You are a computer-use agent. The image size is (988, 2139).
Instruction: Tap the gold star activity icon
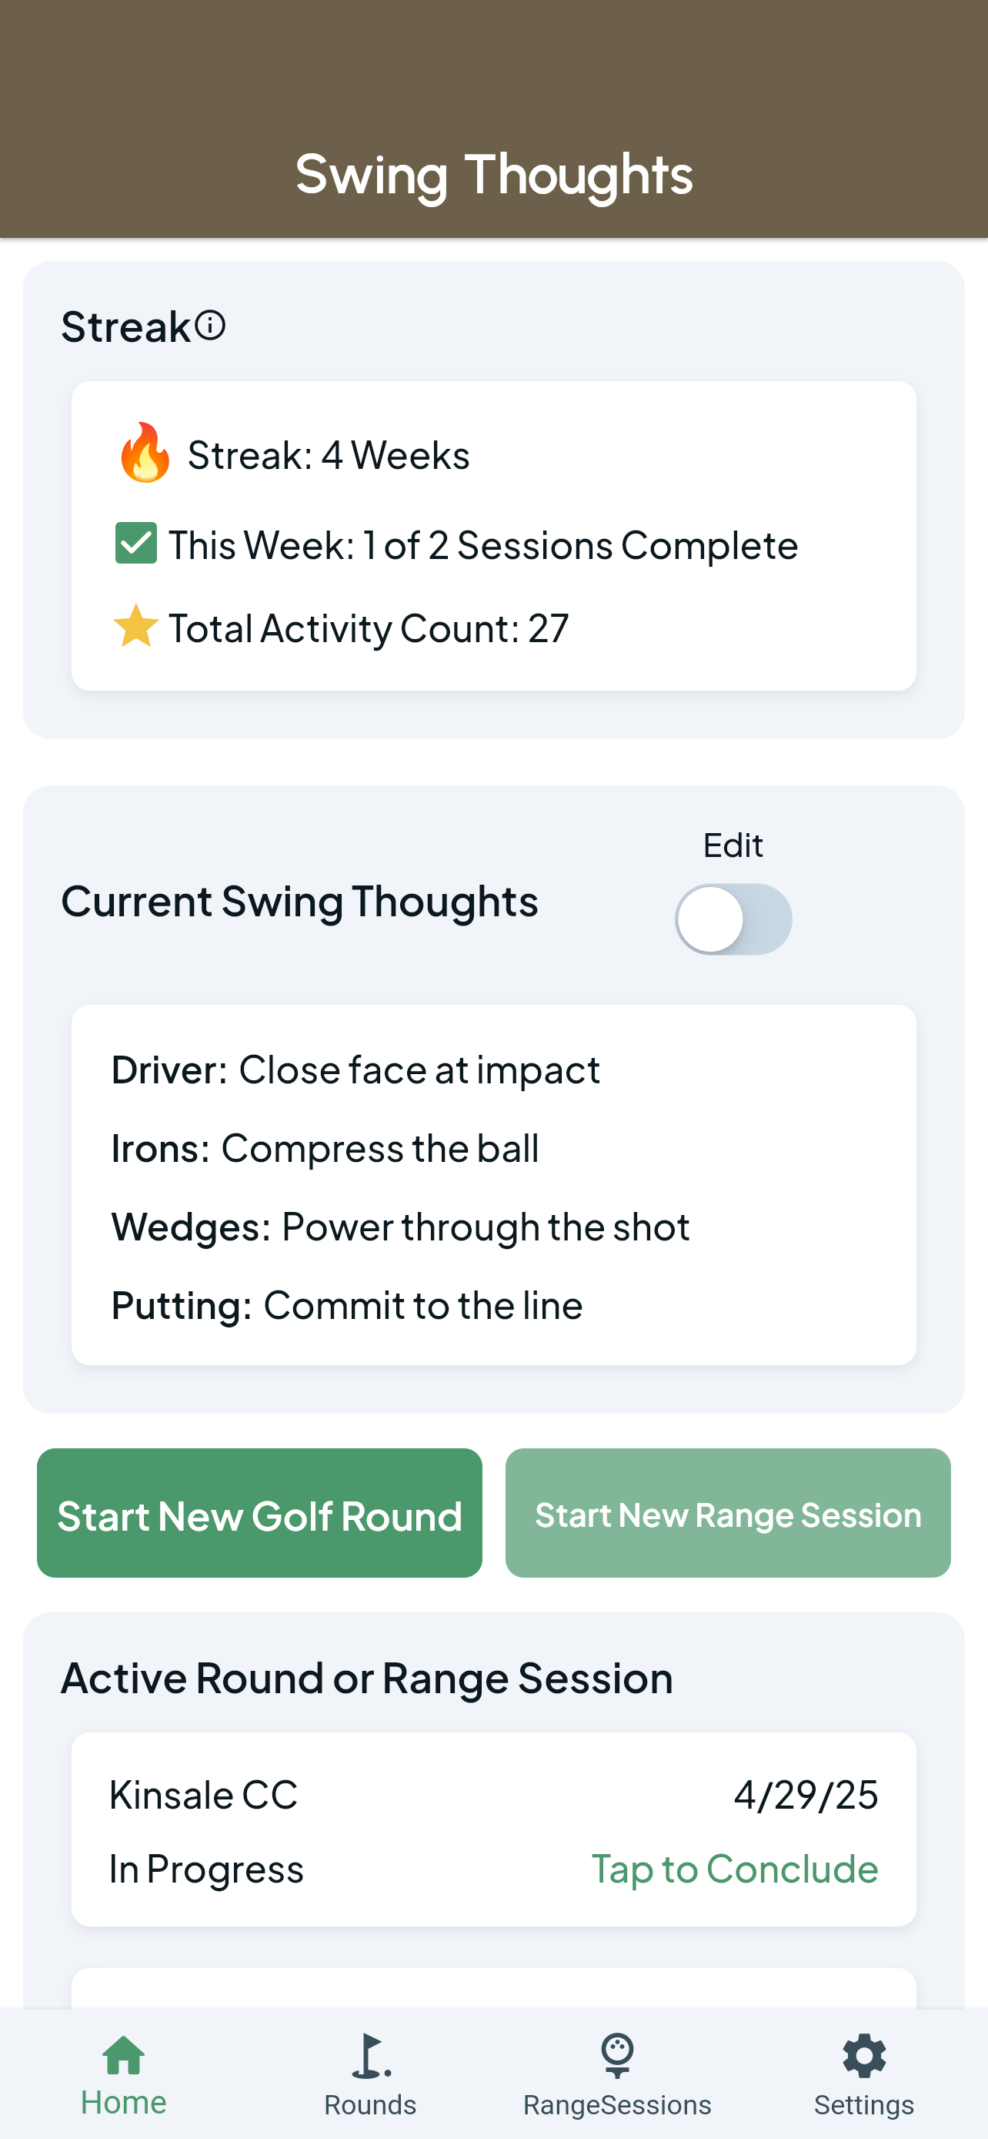[135, 626]
